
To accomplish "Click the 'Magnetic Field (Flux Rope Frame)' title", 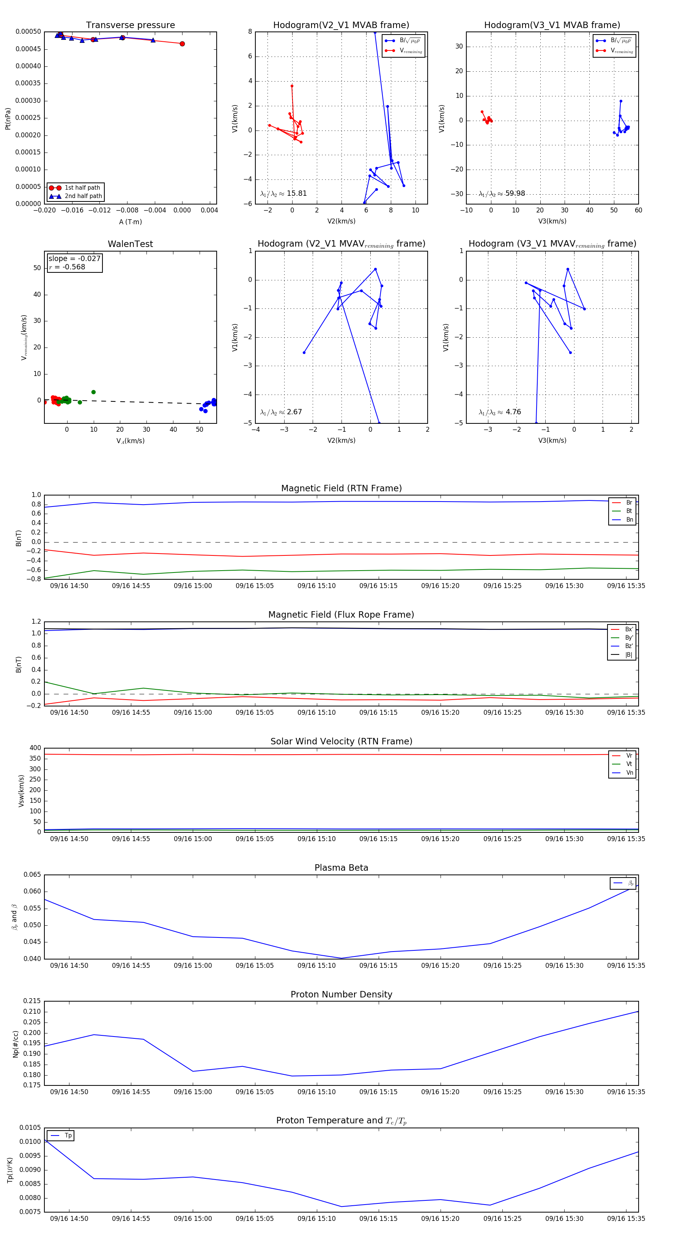I will pyautogui.click(x=341, y=615).
